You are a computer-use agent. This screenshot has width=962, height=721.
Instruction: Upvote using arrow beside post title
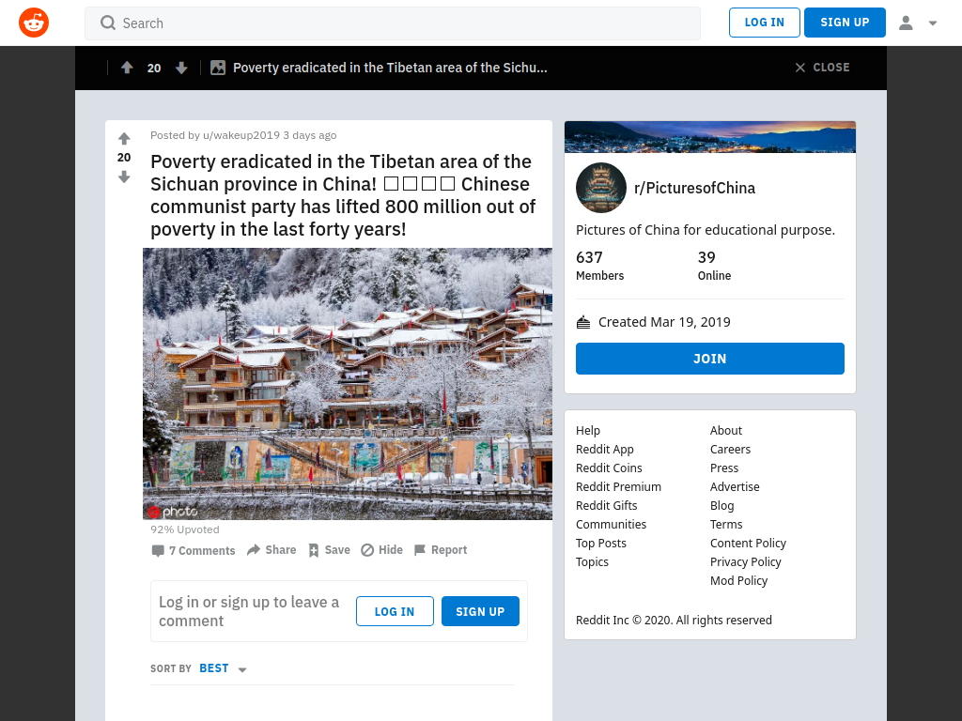point(124,139)
